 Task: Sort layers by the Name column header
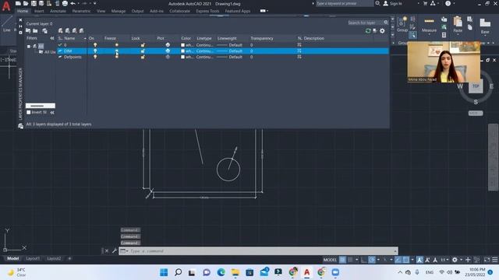[69, 38]
